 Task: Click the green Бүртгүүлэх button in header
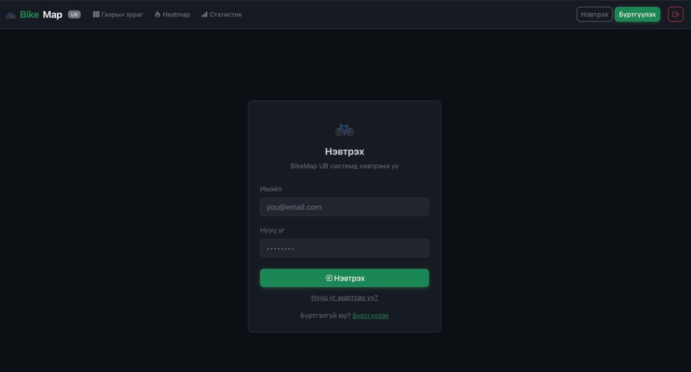click(637, 15)
